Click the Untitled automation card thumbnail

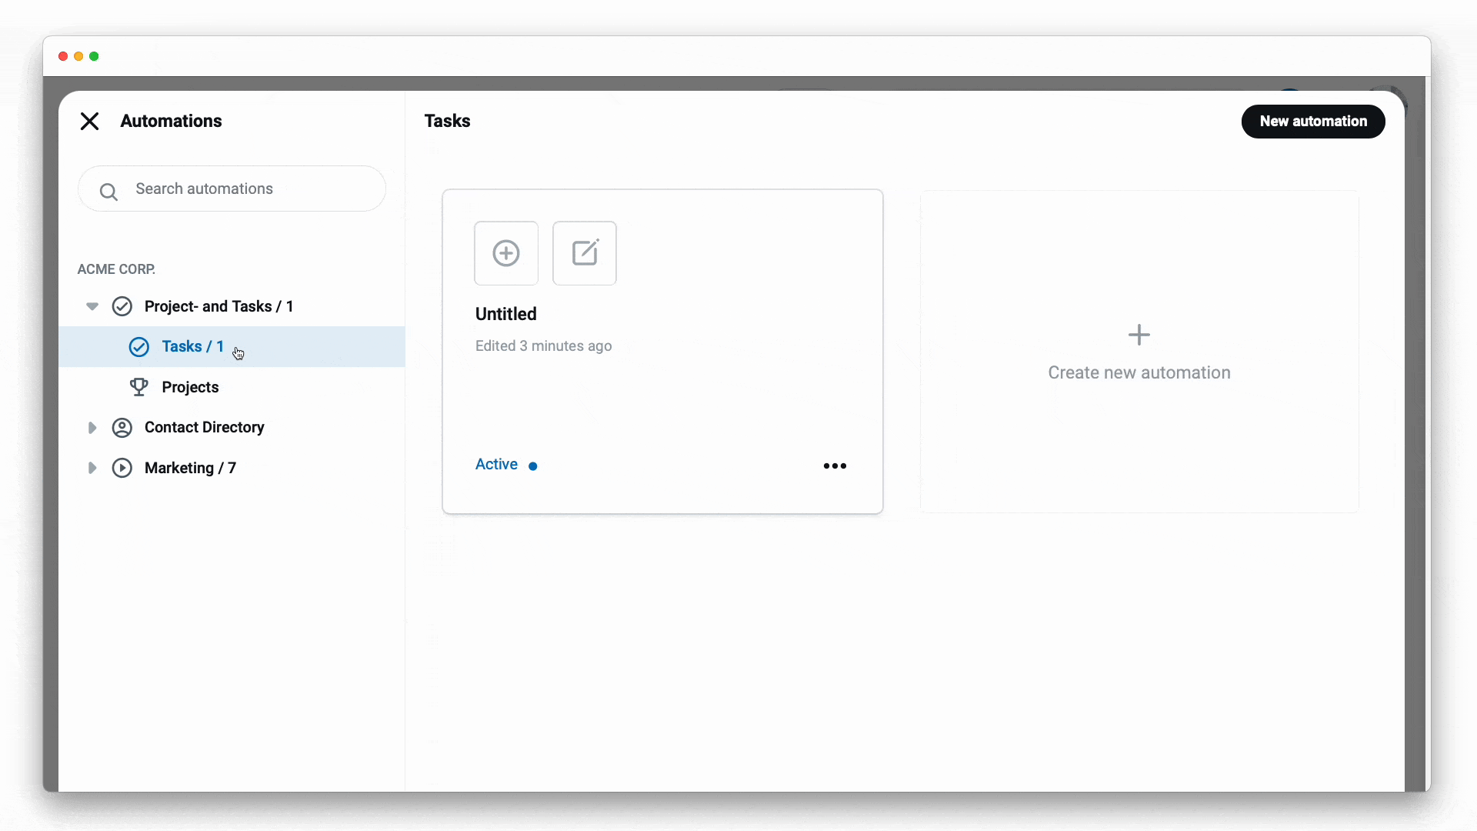pyautogui.click(x=545, y=252)
